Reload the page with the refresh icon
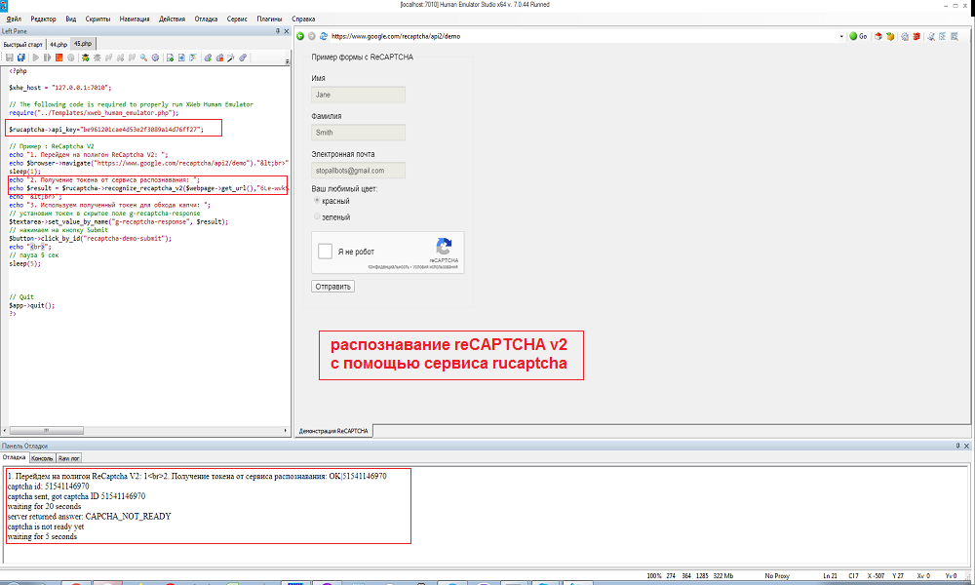The width and height of the screenshot is (975, 585). (324, 36)
